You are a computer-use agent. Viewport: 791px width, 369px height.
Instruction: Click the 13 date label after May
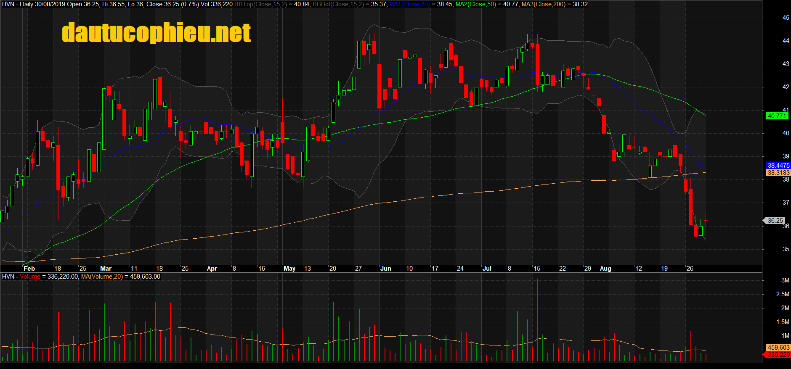pos(308,269)
